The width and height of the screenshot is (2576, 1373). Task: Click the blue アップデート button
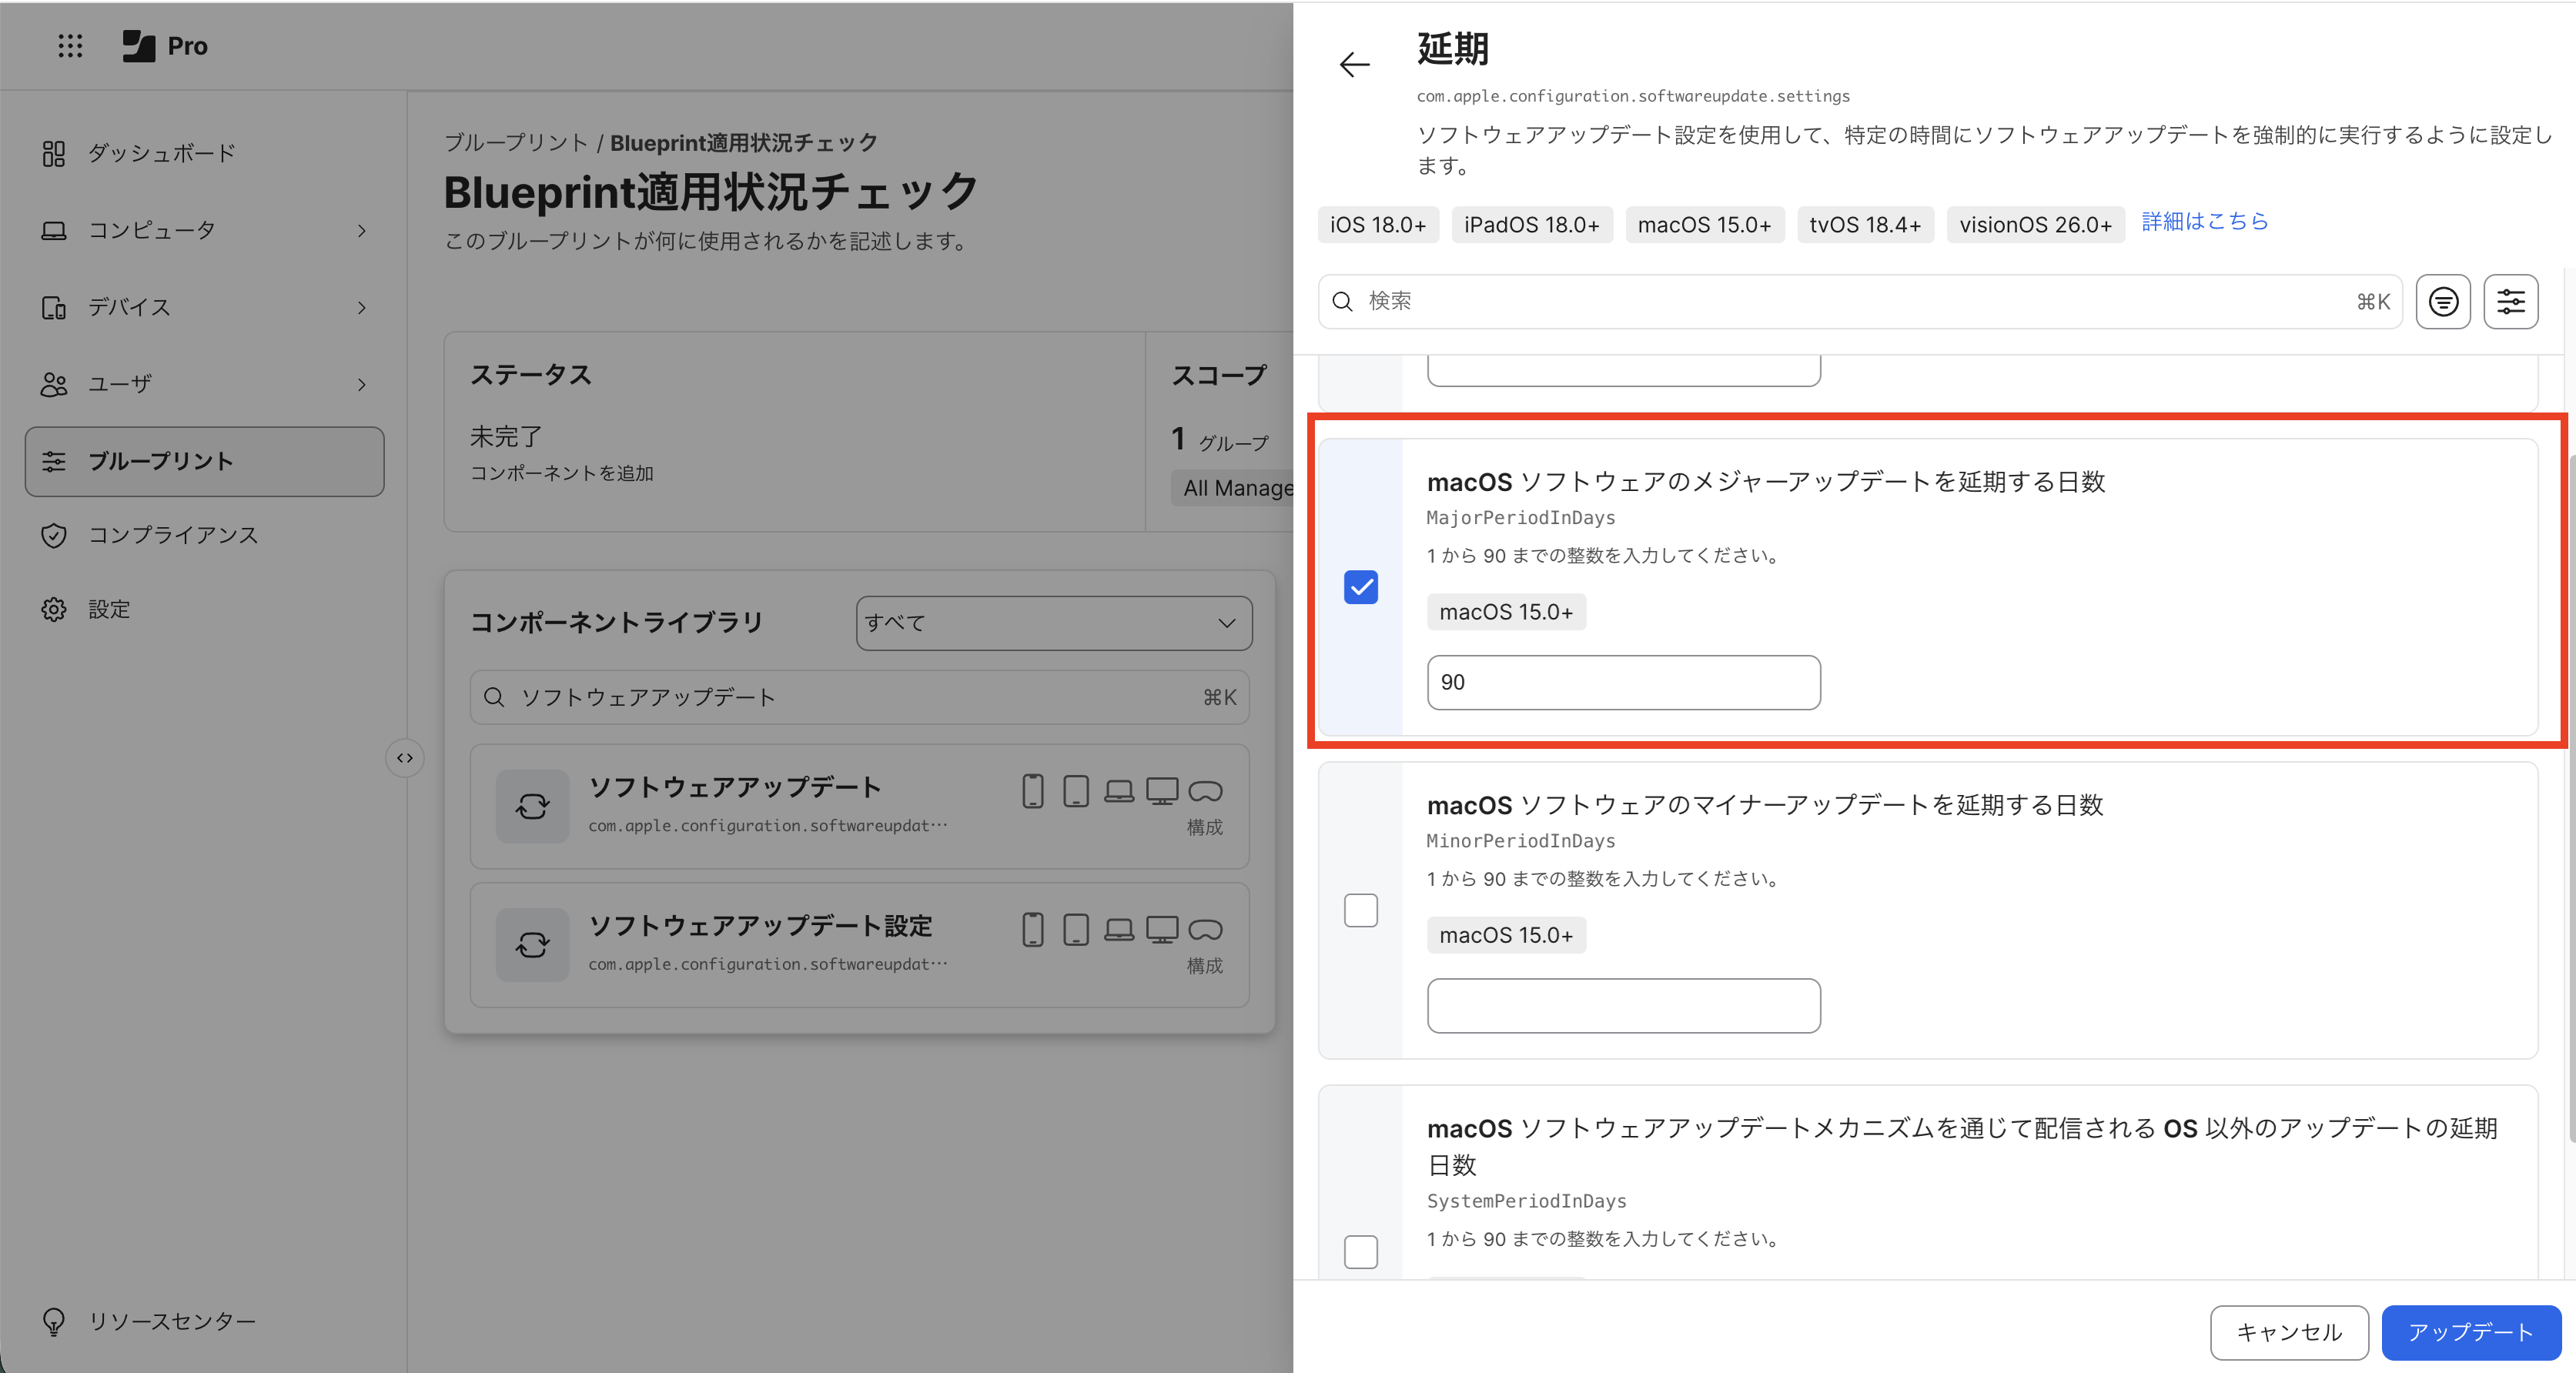2471,1332
